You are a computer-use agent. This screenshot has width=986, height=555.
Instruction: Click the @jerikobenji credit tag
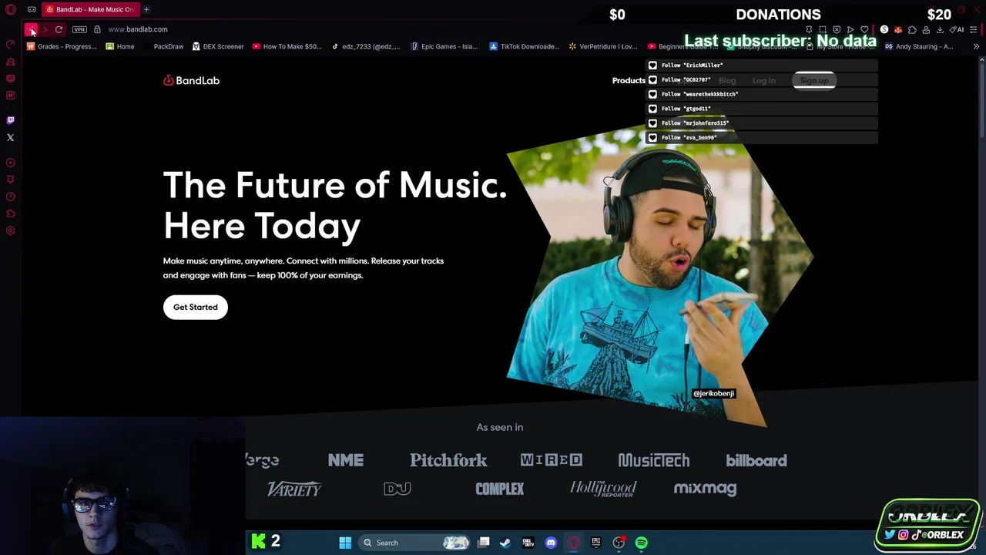pos(713,393)
